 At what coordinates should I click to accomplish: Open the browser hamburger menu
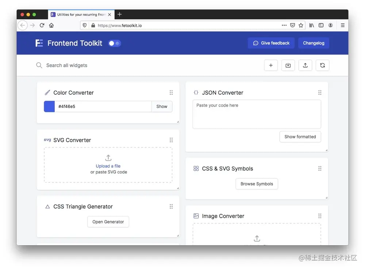(x=342, y=25)
